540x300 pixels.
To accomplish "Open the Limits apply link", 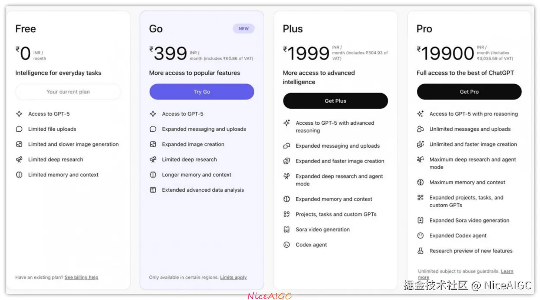I will (x=233, y=278).
